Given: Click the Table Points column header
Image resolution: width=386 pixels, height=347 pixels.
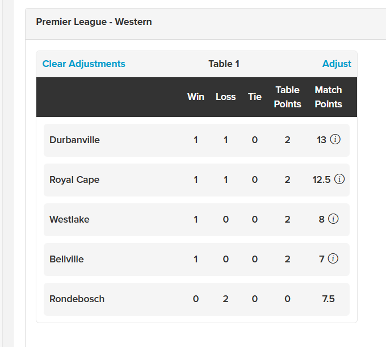Looking at the screenshot, I should pos(287,97).
